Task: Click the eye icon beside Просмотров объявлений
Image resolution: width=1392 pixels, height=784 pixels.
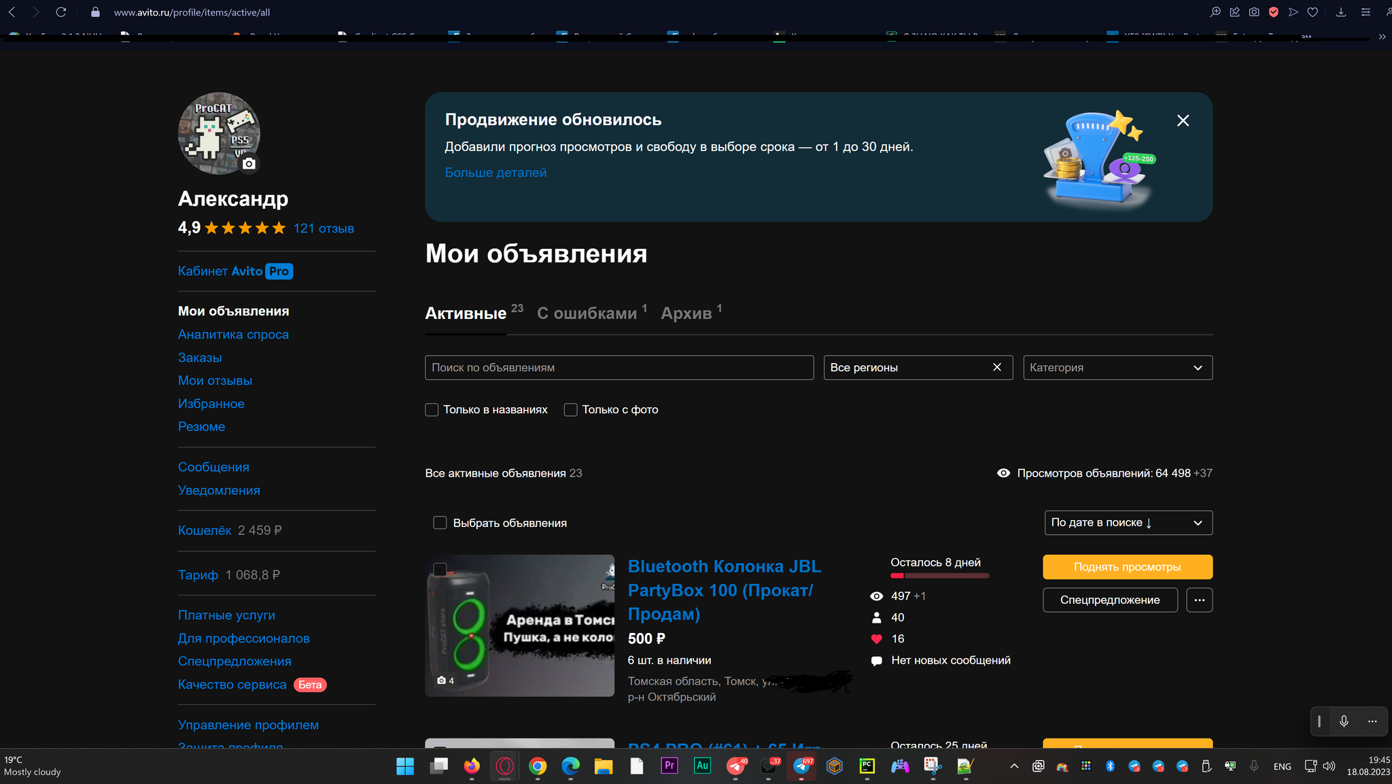Action: [1003, 473]
